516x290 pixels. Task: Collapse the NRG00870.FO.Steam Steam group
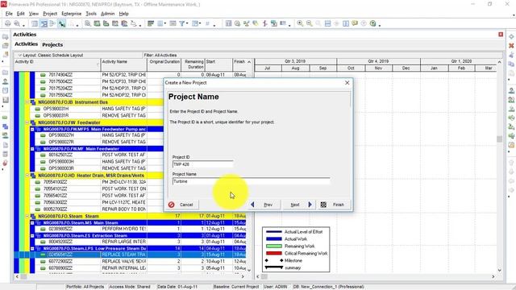[x=27, y=217]
